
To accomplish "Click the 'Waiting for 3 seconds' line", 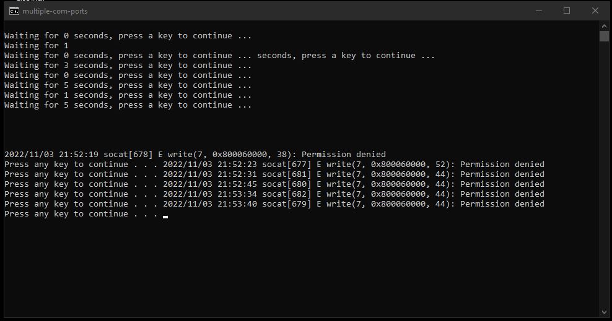I will click(128, 66).
